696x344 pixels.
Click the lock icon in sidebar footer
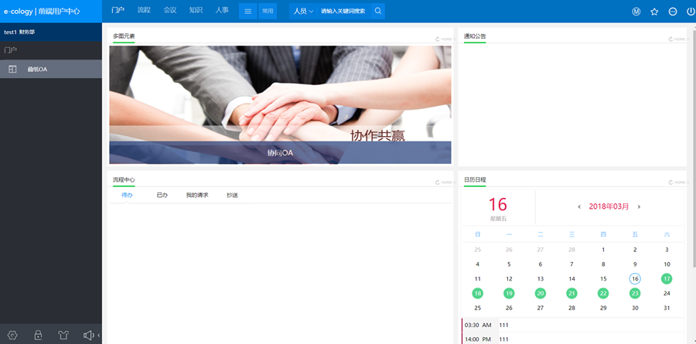coord(37,335)
